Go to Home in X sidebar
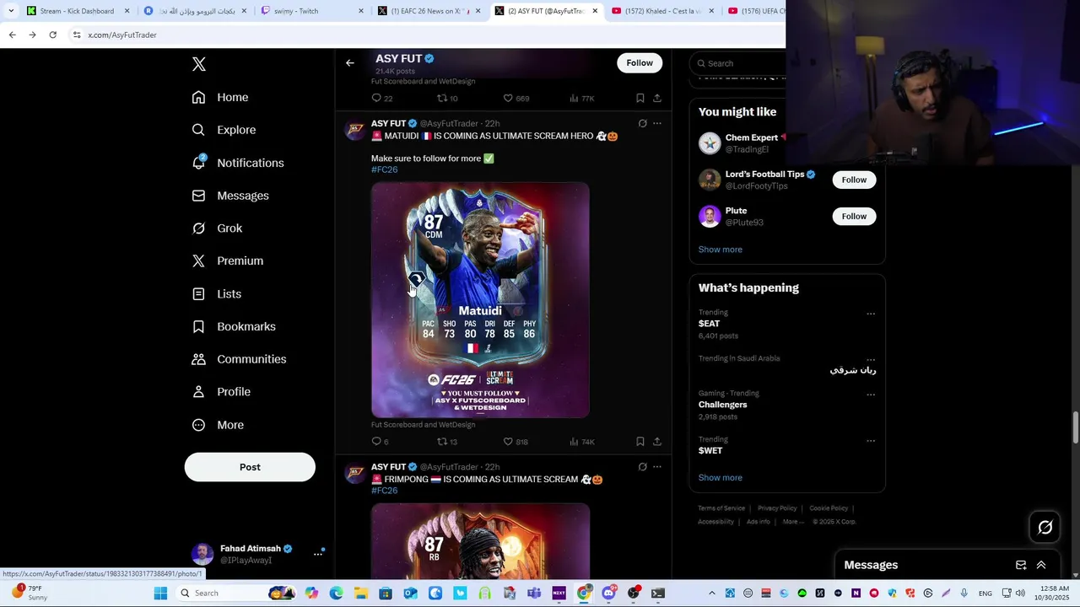Viewport: 1080px width, 607px height. (x=219, y=97)
